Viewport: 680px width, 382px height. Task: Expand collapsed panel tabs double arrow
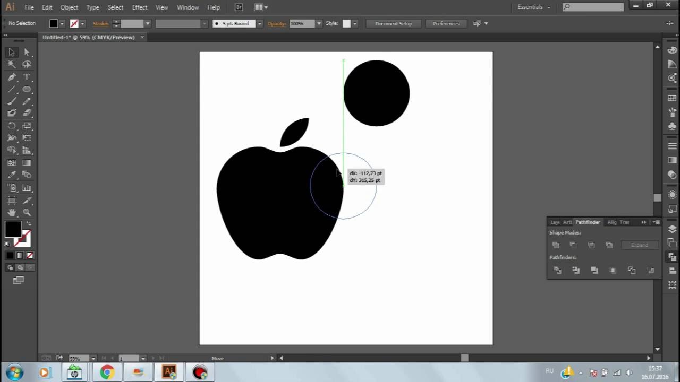click(643, 222)
